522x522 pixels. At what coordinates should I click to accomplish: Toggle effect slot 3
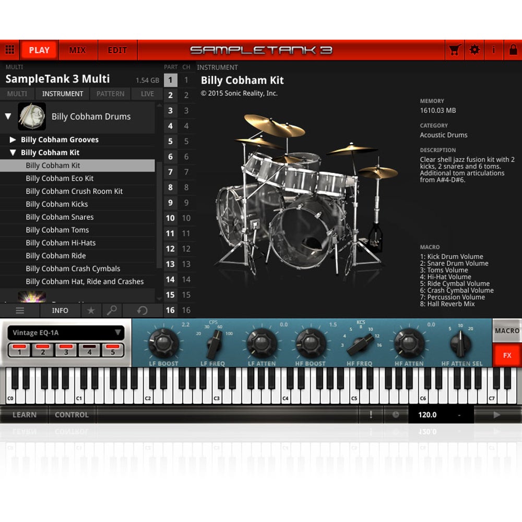pos(66,350)
